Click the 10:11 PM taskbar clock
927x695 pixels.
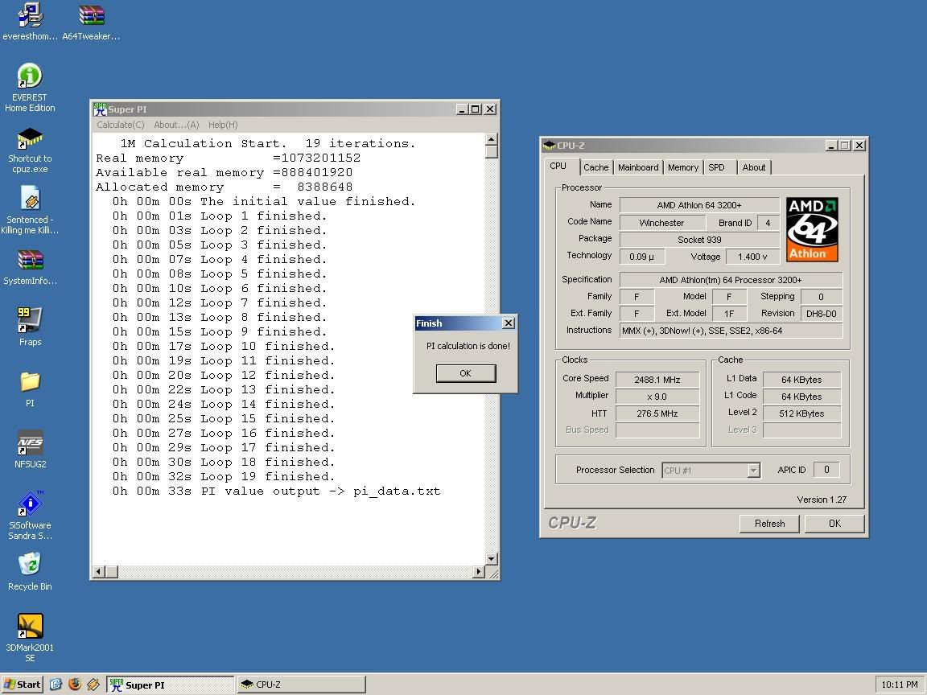coord(899,685)
